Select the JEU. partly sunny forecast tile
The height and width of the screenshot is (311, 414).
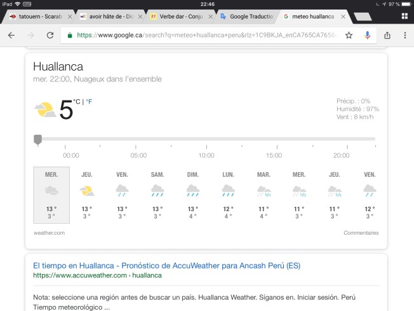(87, 195)
